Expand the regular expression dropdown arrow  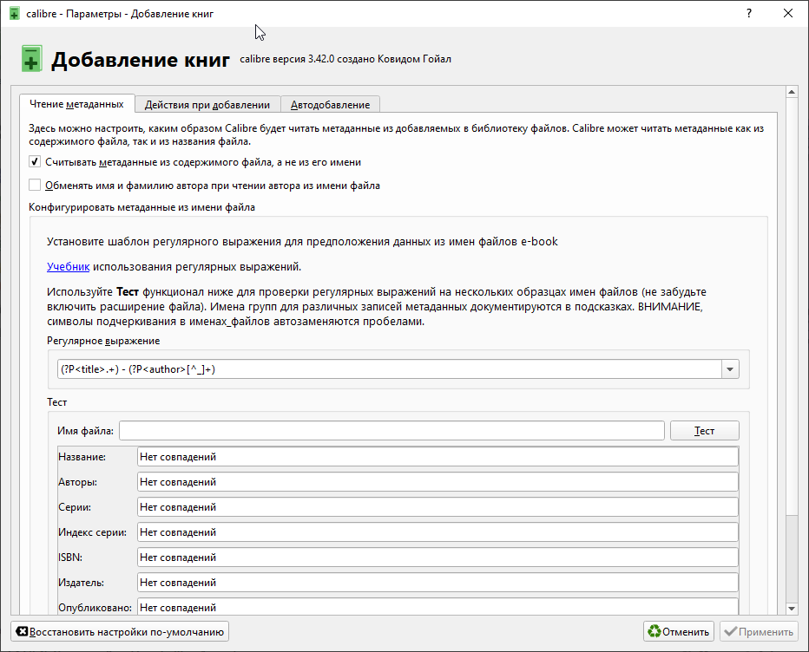(730, 369)
